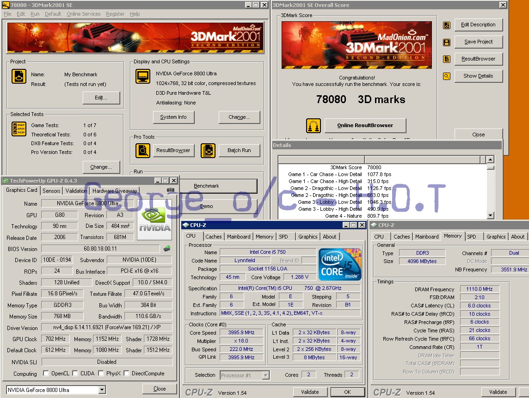This screenshot has height=398, width=529.
Task: Open the Run menu in 3DMark2001 SE
Action: (35, 14)
